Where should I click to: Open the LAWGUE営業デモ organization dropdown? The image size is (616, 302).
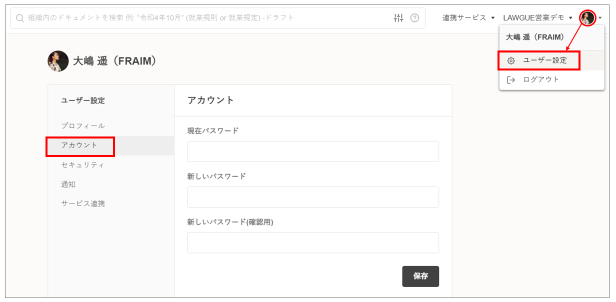point(537,18)
